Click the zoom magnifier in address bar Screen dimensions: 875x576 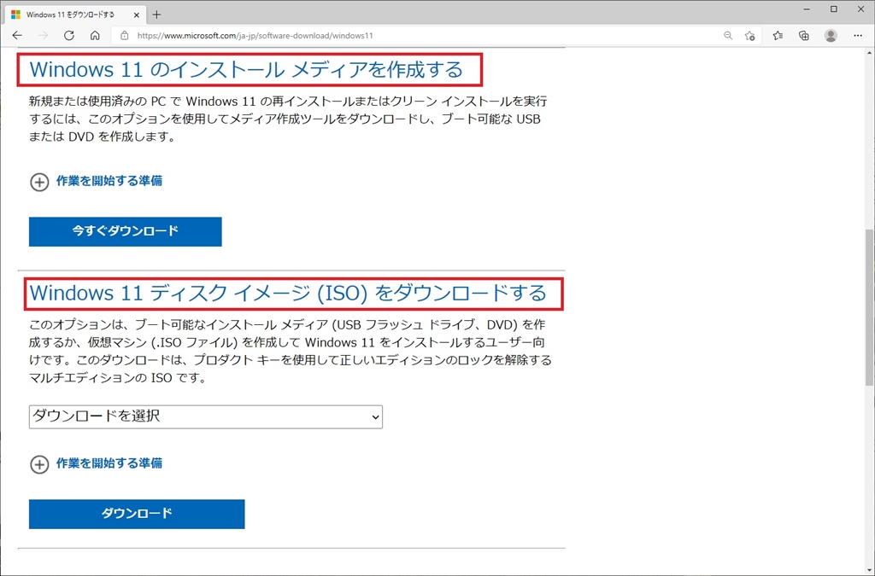(x=728, y=36)
